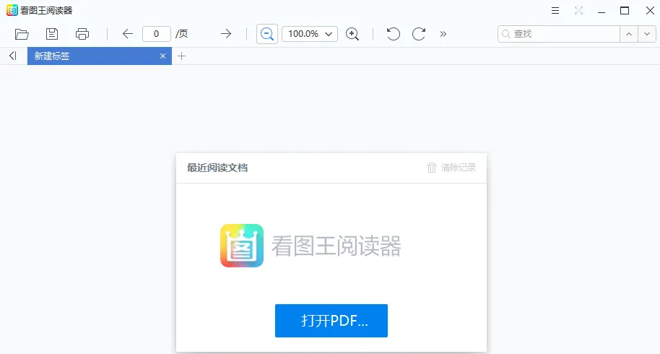Add a new tab with the plus icon
This screenshot has height=354, width=660.
pyautogui.click(x=181, y=56)
